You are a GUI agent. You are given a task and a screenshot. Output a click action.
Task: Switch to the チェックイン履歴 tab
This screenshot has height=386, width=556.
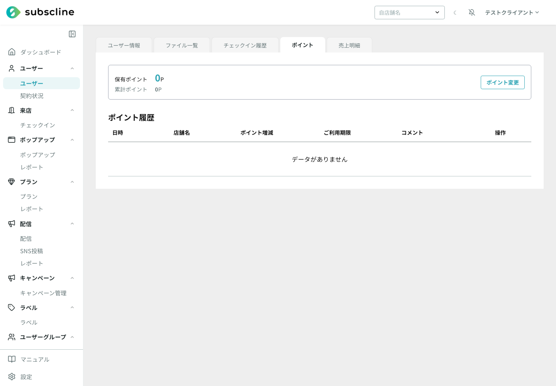tap(245, 45)
